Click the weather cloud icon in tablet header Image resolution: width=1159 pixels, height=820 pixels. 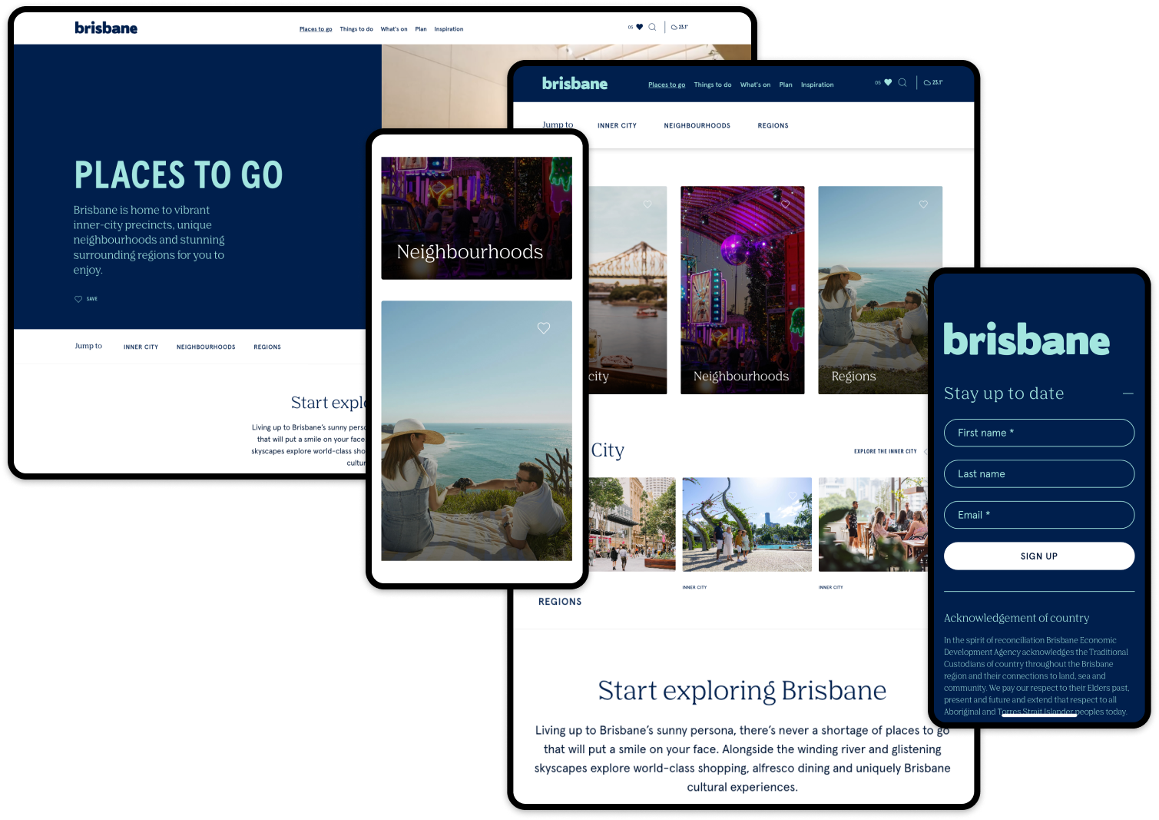pyautogui.click(x=927, y=82)
